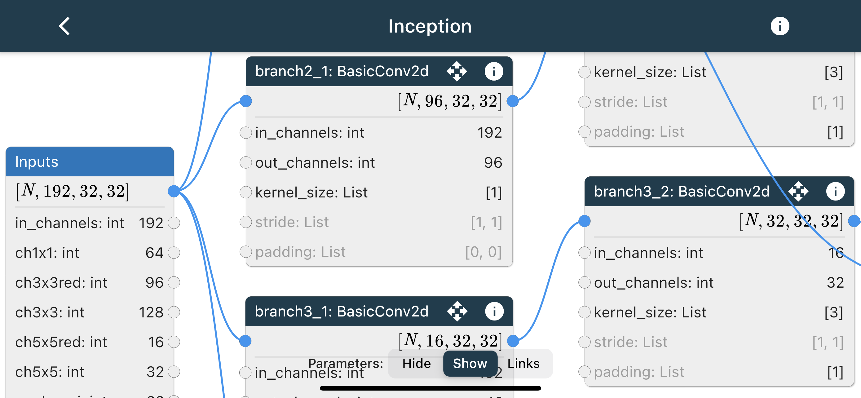The image size is (861, 398).
Task: Select branch2_1 input port
Action: click(x=246, y=101)
